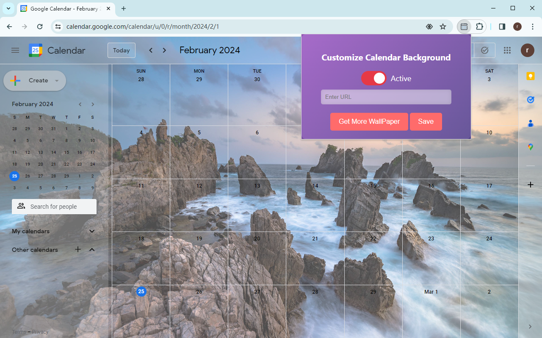Previous month arrow in mini calendar
The image size is (542, 338).
[x=80, y=104]
